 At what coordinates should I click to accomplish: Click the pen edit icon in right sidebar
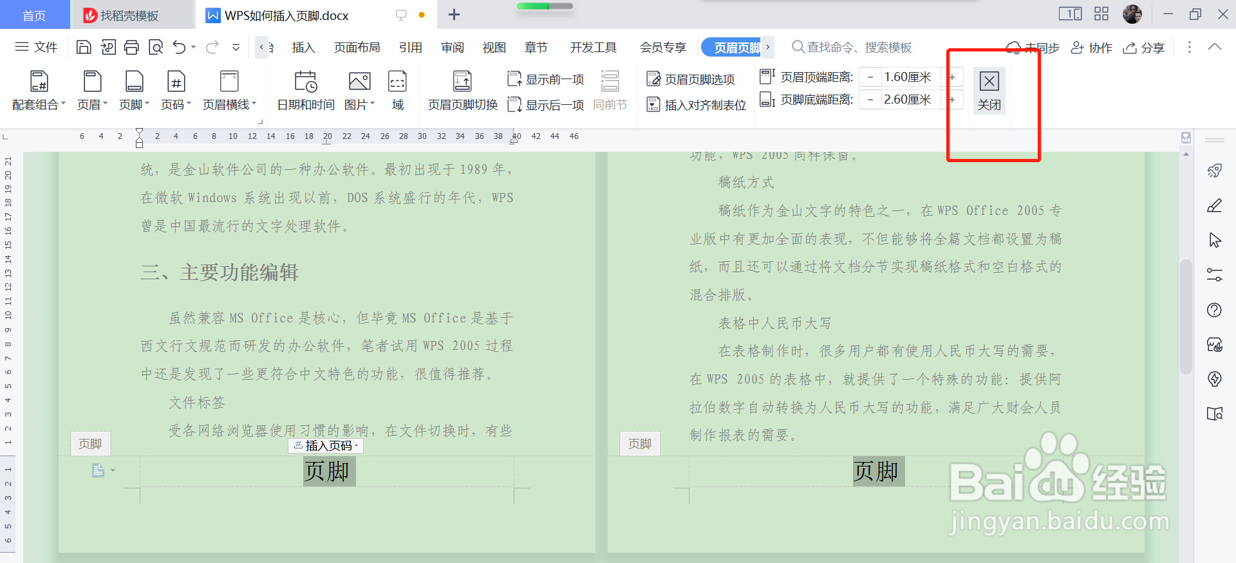pos(1215,206)
